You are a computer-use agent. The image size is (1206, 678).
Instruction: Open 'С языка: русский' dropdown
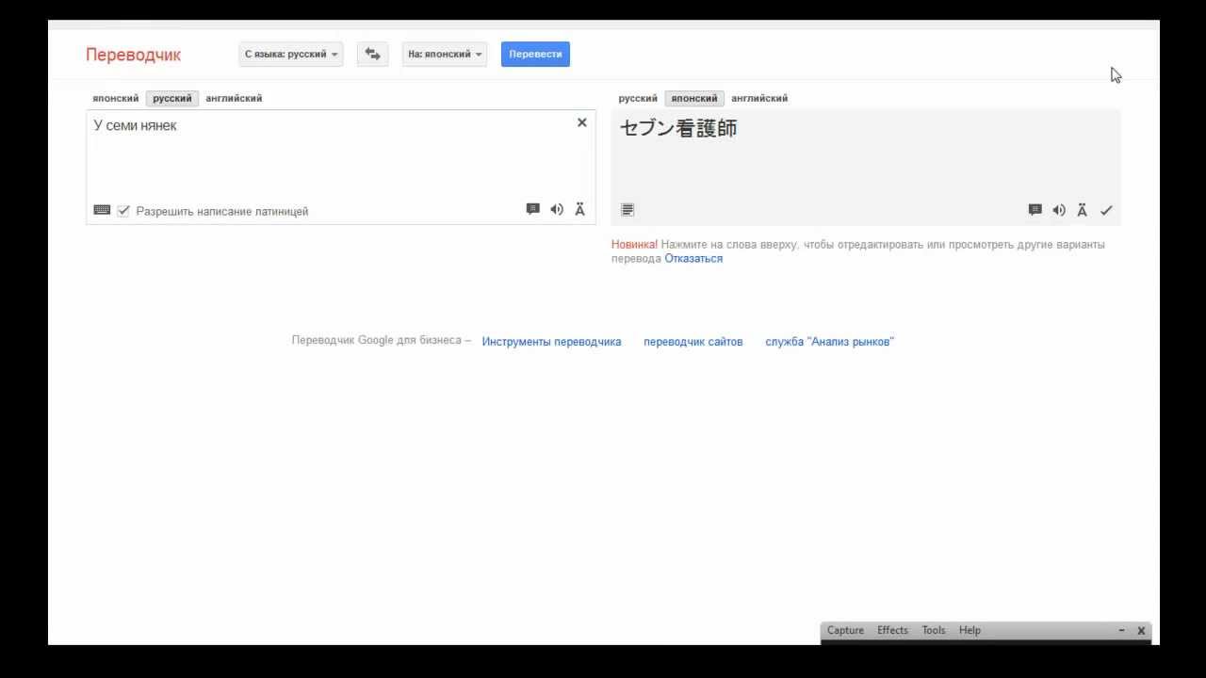tap(291, 54)
